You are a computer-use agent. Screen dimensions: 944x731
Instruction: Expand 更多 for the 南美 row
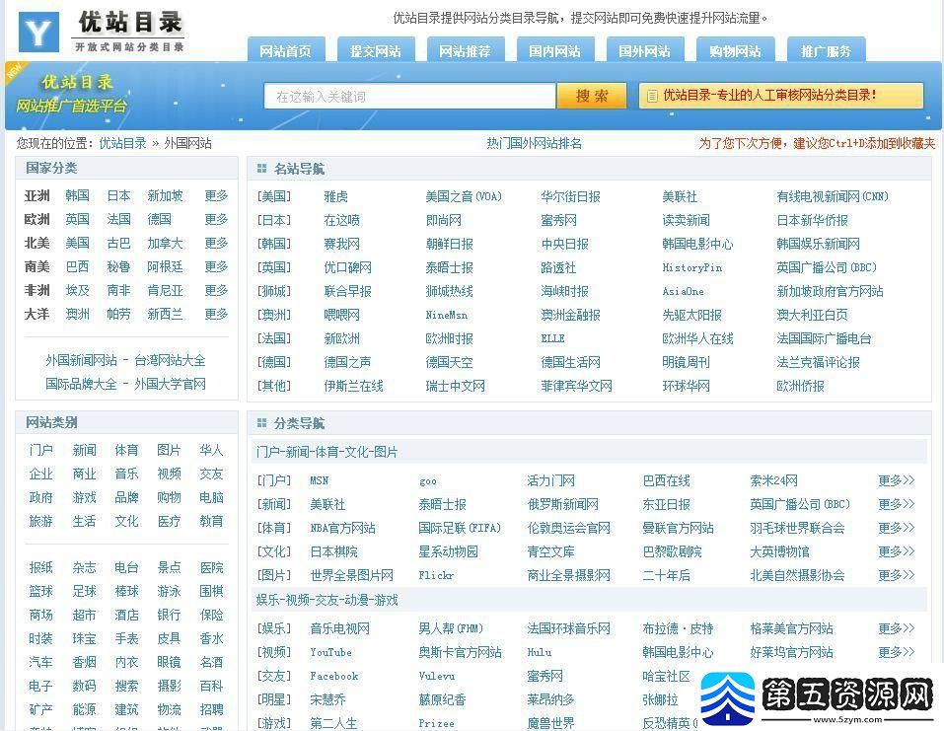tap(216, 266)
